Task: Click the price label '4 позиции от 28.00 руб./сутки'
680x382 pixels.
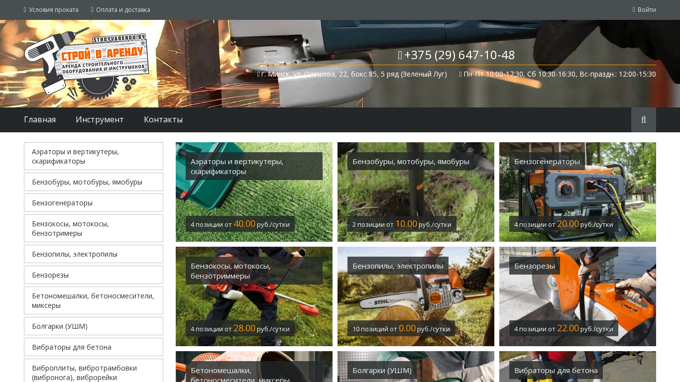Action: click(240, 328)
